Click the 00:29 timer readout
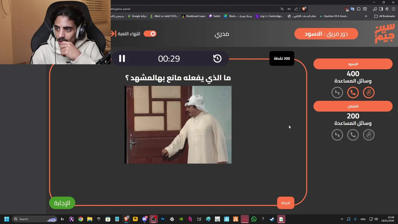This screenshot has height=224, width=398. (169, 59)
